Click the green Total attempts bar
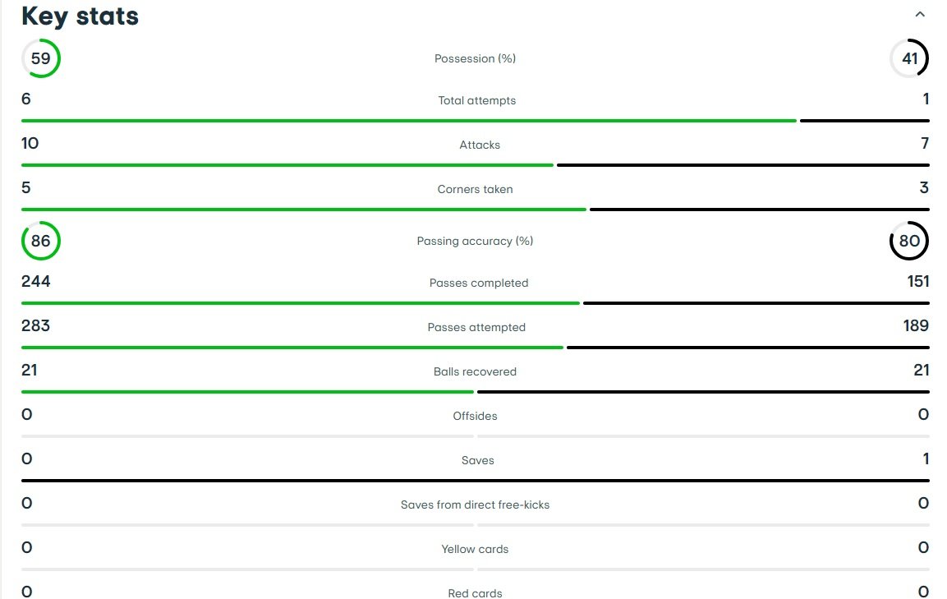The image size is (947, 599). point(409,121)
